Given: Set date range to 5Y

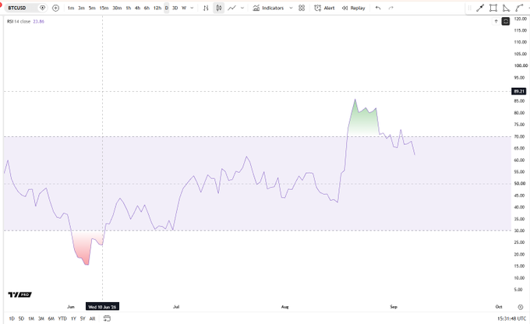Looking at the screenshot, I should coord(83,319).
